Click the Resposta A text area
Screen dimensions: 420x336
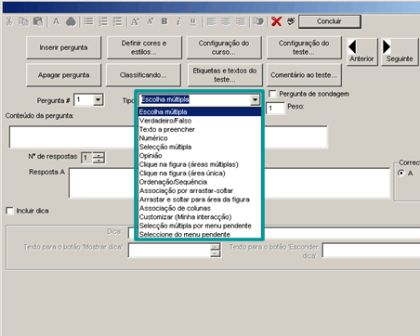click(x=230, y=183)
